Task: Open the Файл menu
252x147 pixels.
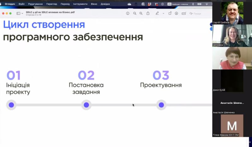Action: coord(21,4)
